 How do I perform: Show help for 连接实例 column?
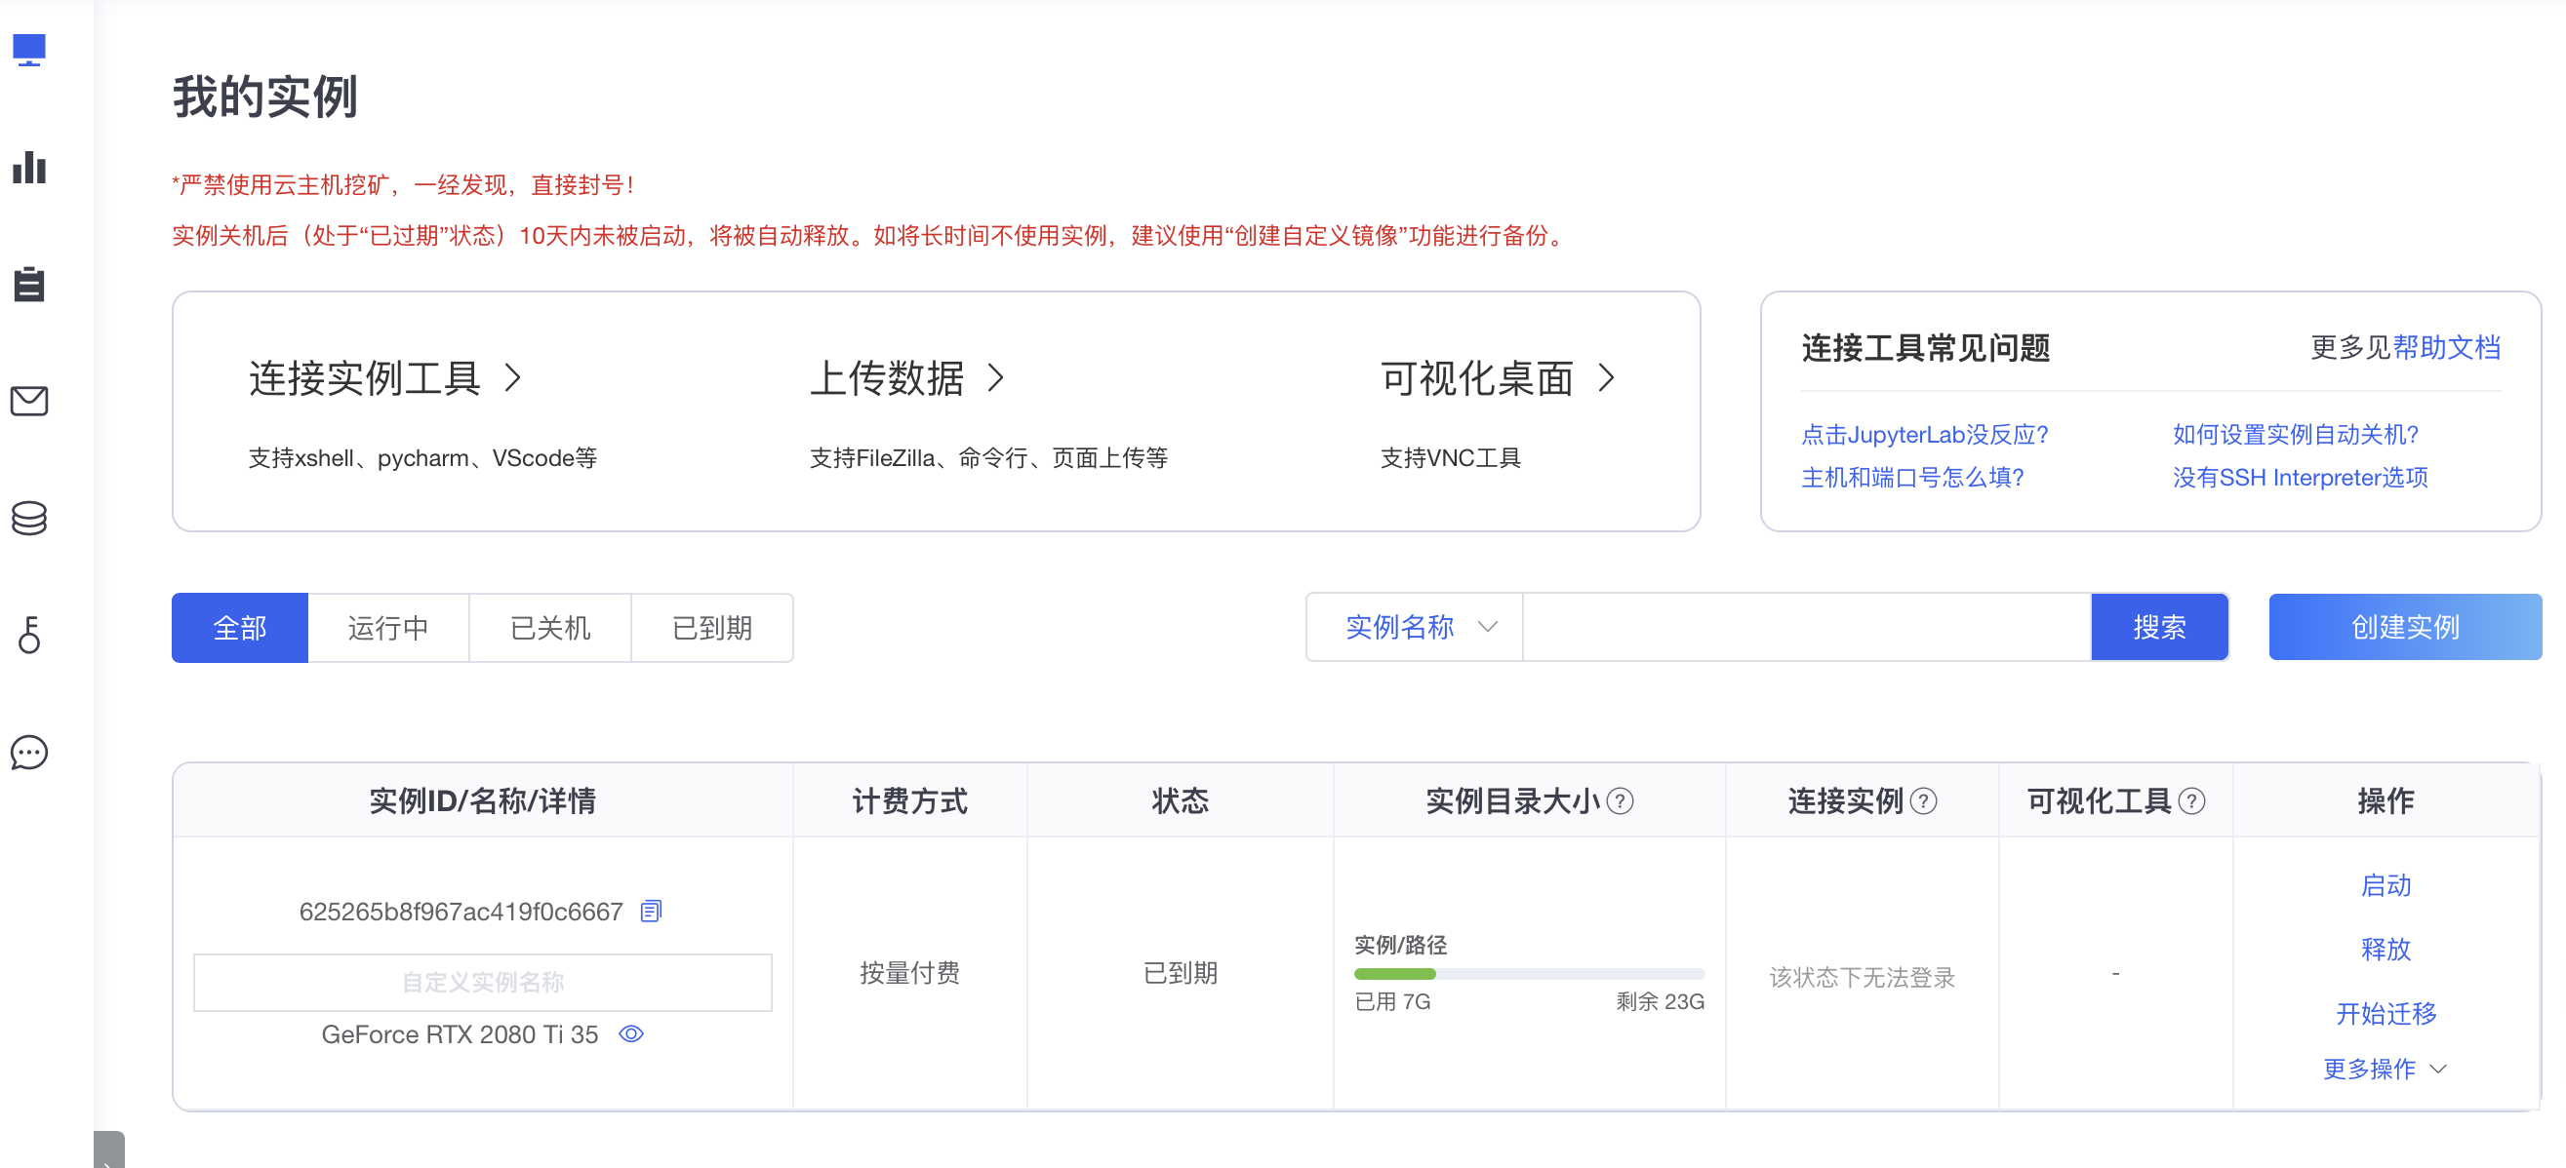tap(1923, 800)
